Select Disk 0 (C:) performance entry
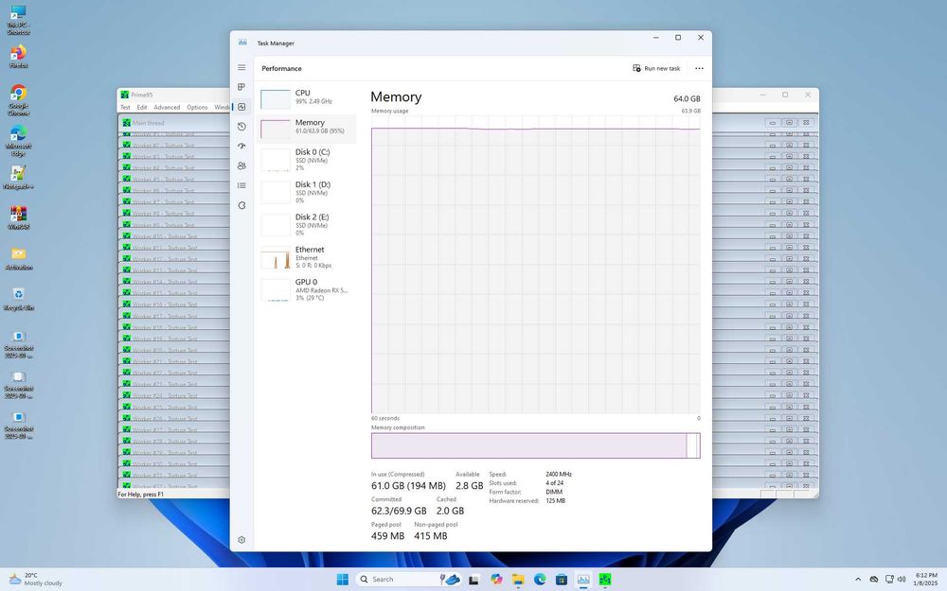Screen dimensions: 947x591 (x=306, y=160)
